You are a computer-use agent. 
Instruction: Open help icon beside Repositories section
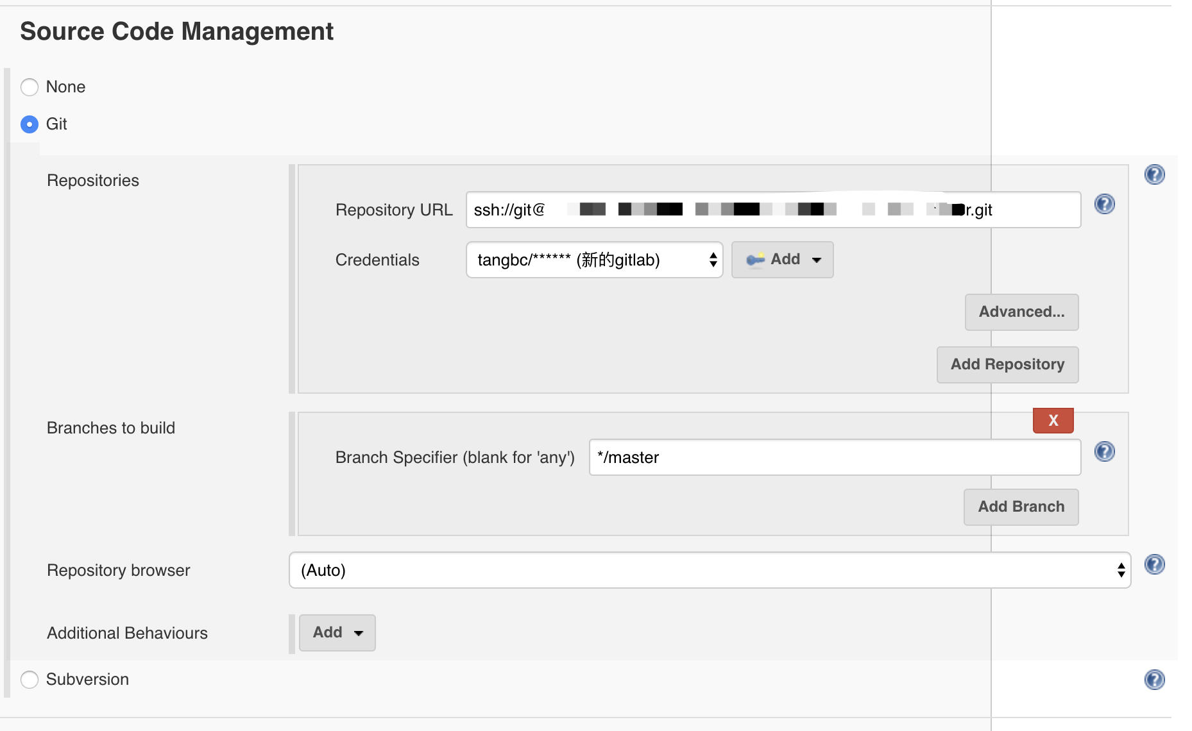click(x=1154, y=174)
